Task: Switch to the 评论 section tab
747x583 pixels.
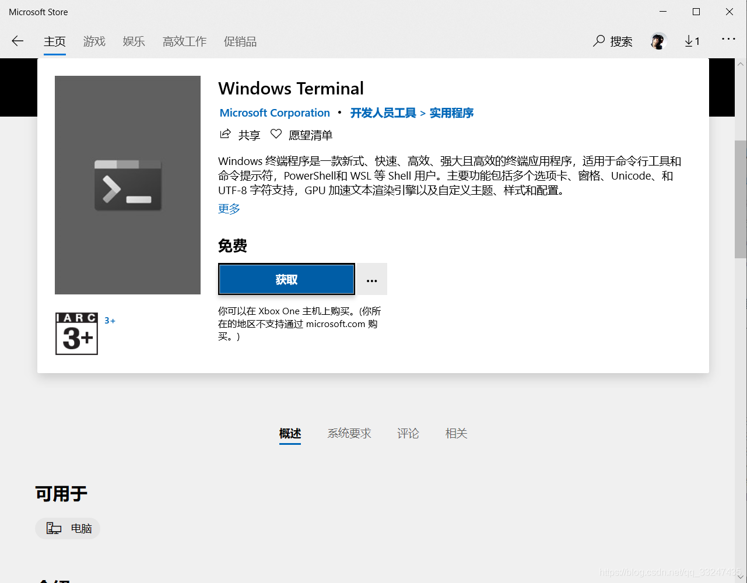Action: (x=408, y=434)
